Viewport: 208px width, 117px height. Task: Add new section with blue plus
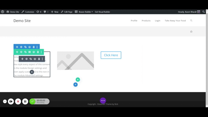pos(75,84)
